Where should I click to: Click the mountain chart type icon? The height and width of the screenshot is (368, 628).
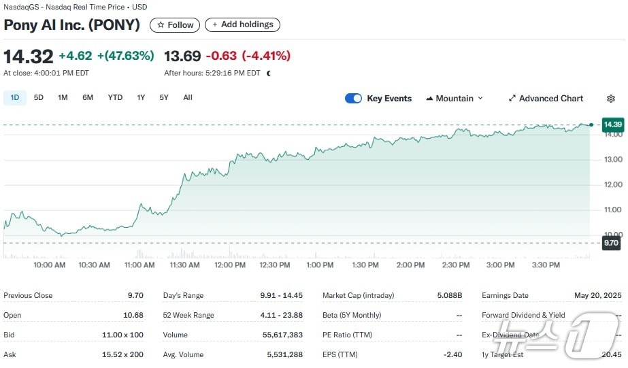(429, 99)
